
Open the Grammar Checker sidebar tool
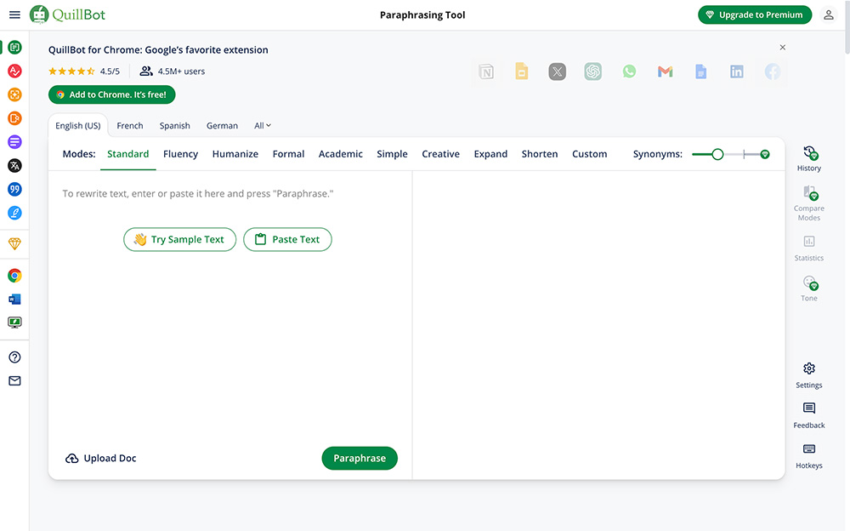tap(14, 71)
